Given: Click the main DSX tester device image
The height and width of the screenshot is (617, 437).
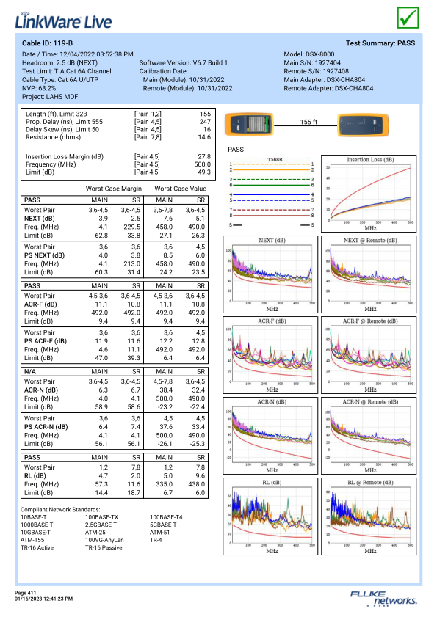Looking at the screenshot, I should (x=249, y=124).
